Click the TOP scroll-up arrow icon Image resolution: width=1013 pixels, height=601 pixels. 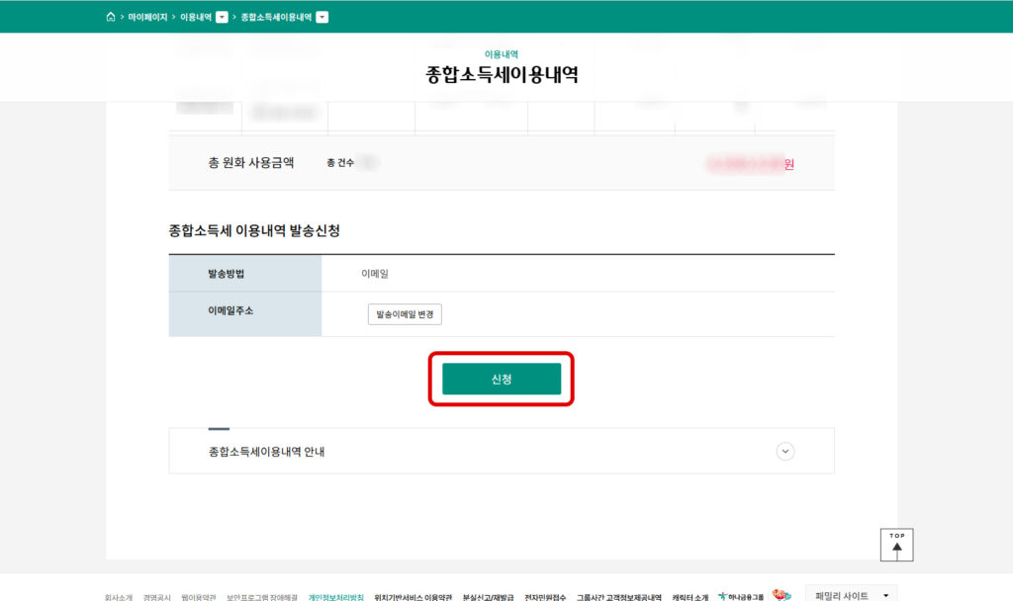coord(896,545)
